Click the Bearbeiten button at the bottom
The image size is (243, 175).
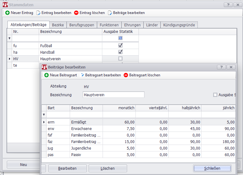(x=67, y=168)
